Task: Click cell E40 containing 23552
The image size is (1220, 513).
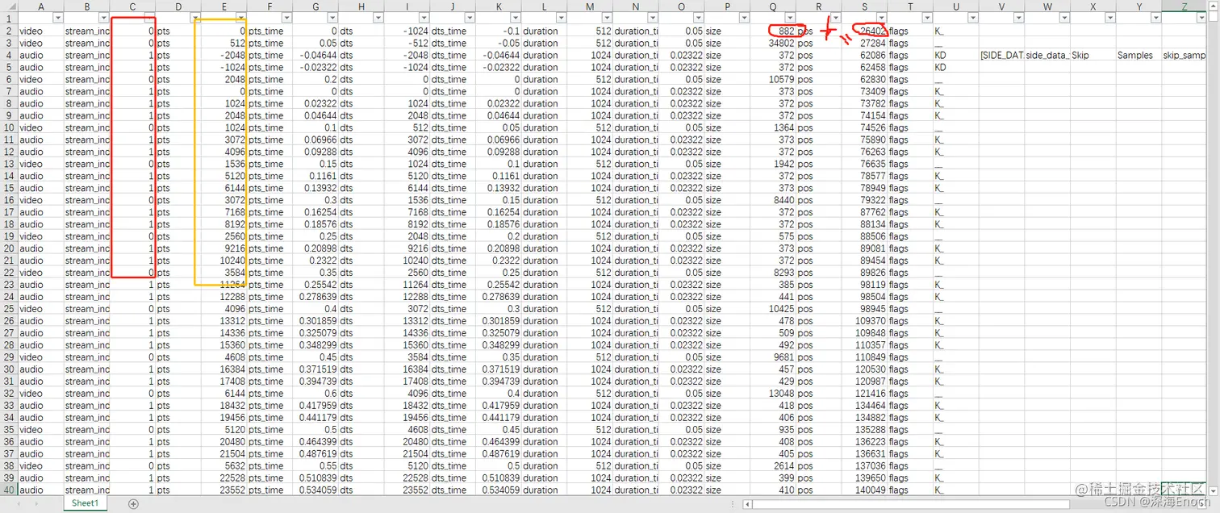Action: pyautogui.click(x=224, y=490)
